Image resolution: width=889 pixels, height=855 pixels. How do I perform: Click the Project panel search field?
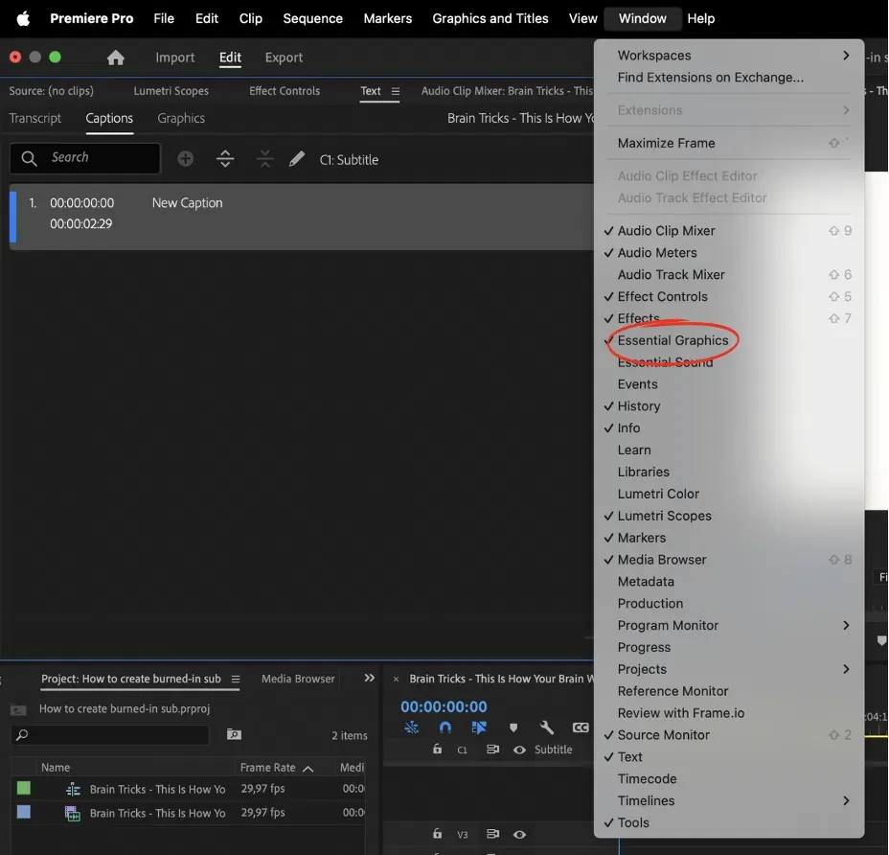(110, 735)
